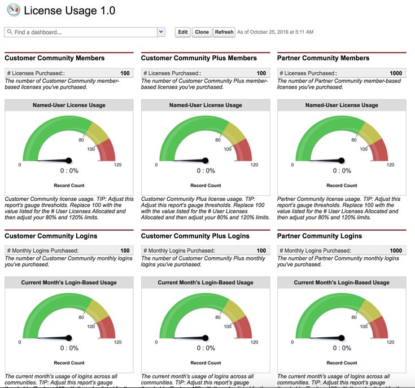This screenshot has width=415, height=388.
Task: Click the Edit button
Action: pos(182,32)
